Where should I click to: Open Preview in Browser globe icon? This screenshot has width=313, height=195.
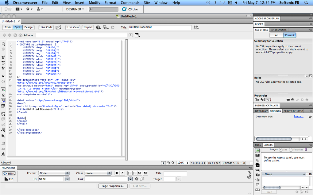click(x=99, y=27)
